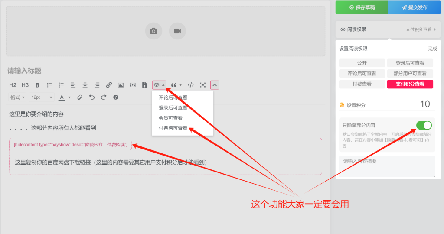Click the video camera upload icon
This screenshot has height=234, width=444.
(x=177, y=31)
